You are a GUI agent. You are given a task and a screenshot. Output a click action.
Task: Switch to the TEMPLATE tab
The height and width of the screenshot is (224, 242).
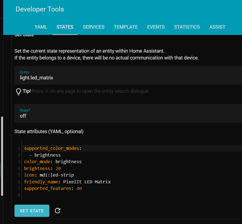[x=126, y=27]
